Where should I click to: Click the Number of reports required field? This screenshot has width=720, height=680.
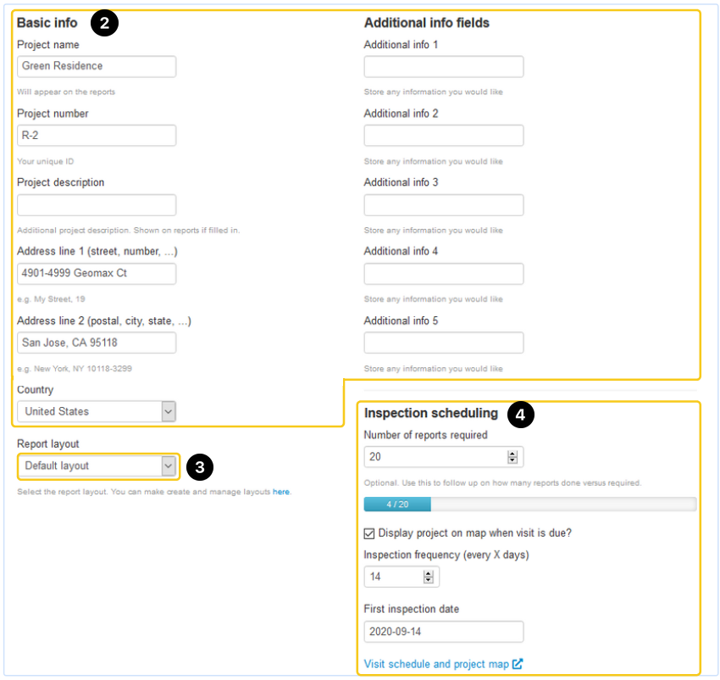click(x=434, y=457)
